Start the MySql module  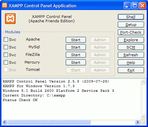(76, 47)
